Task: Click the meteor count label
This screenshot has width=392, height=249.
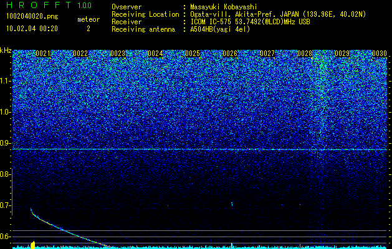Action: (x=88, y=19)
